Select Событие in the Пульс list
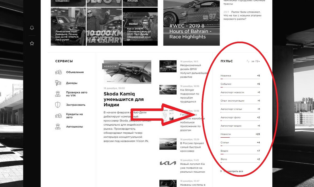The image size is (314, 187). [x=240, y=84]
